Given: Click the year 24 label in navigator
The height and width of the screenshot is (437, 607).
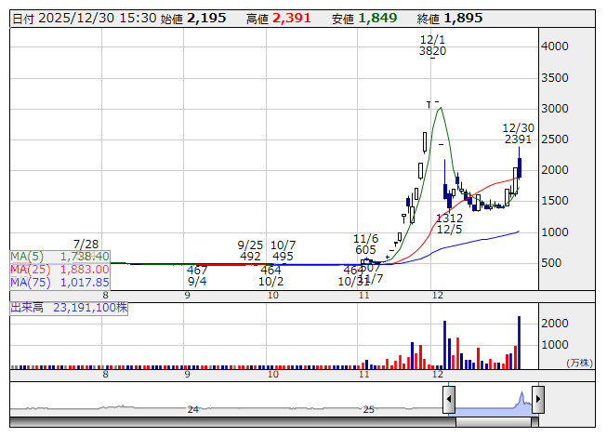Looking at the screenshot, I should point(193,409).
